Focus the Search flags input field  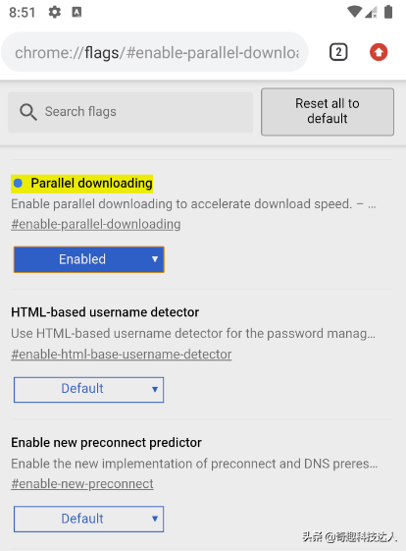(x=130, y=112)
